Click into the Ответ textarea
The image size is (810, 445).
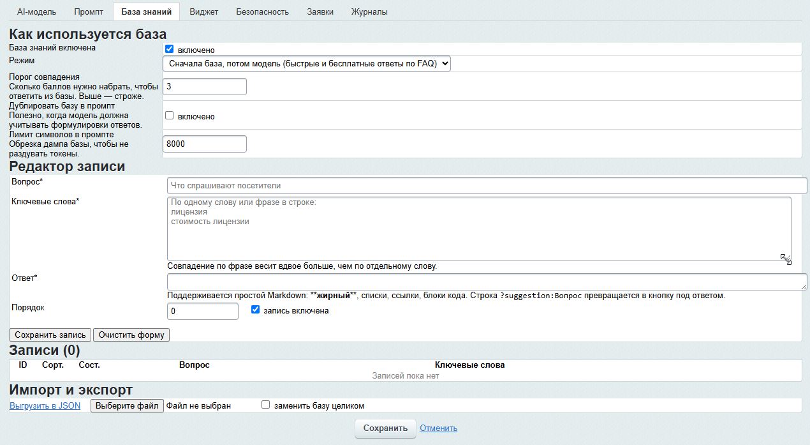pyautogui.click(x=487, y=282)
